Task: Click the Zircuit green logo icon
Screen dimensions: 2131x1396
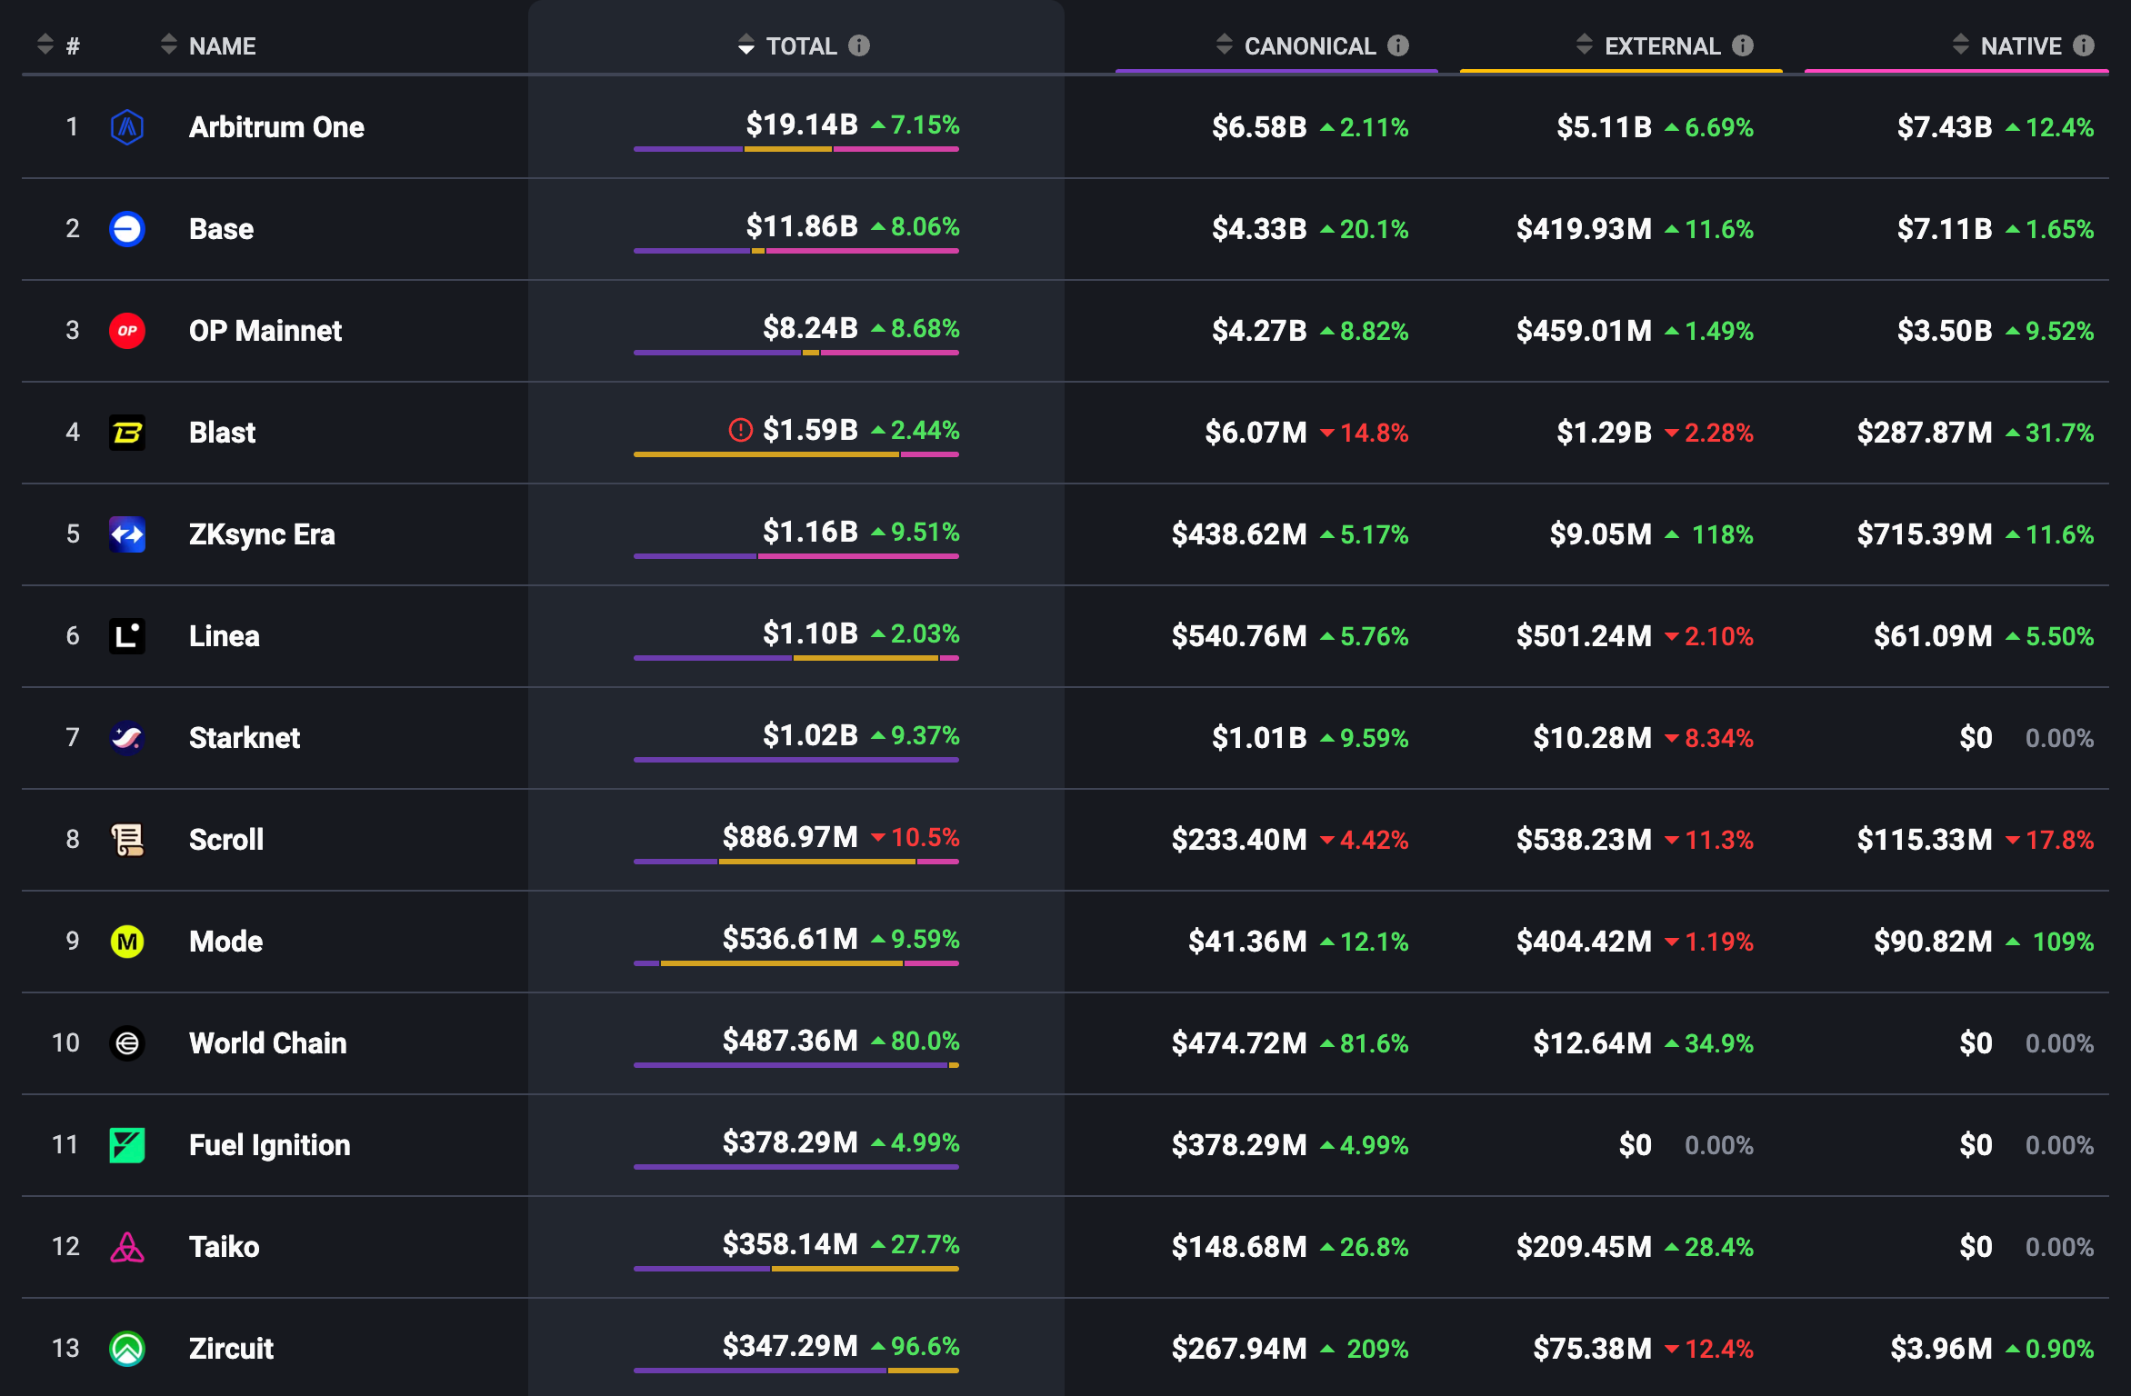Action: (127, 1349)
